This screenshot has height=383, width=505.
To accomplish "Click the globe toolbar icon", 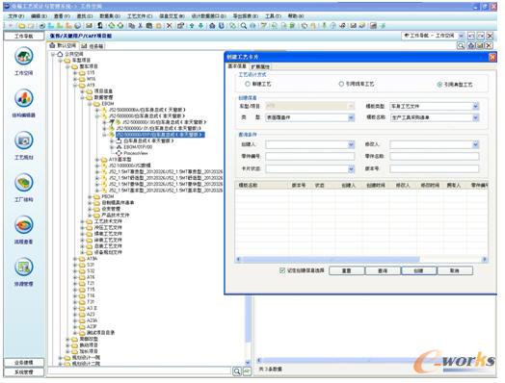I will click(78, 26).
